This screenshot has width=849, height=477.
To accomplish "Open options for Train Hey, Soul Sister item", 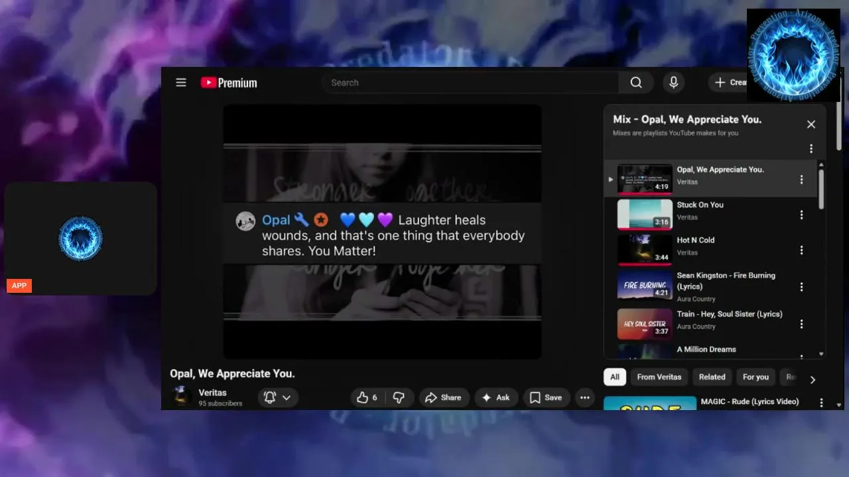I will click(x=801, y=324).
